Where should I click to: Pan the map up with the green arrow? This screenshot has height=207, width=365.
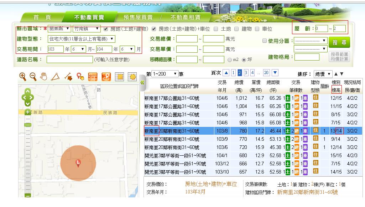tap(28, 91)
